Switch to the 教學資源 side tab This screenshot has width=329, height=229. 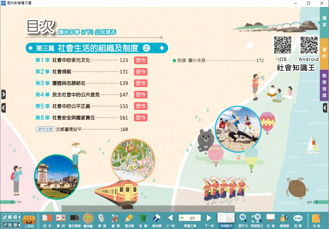(x=324, y=86)
